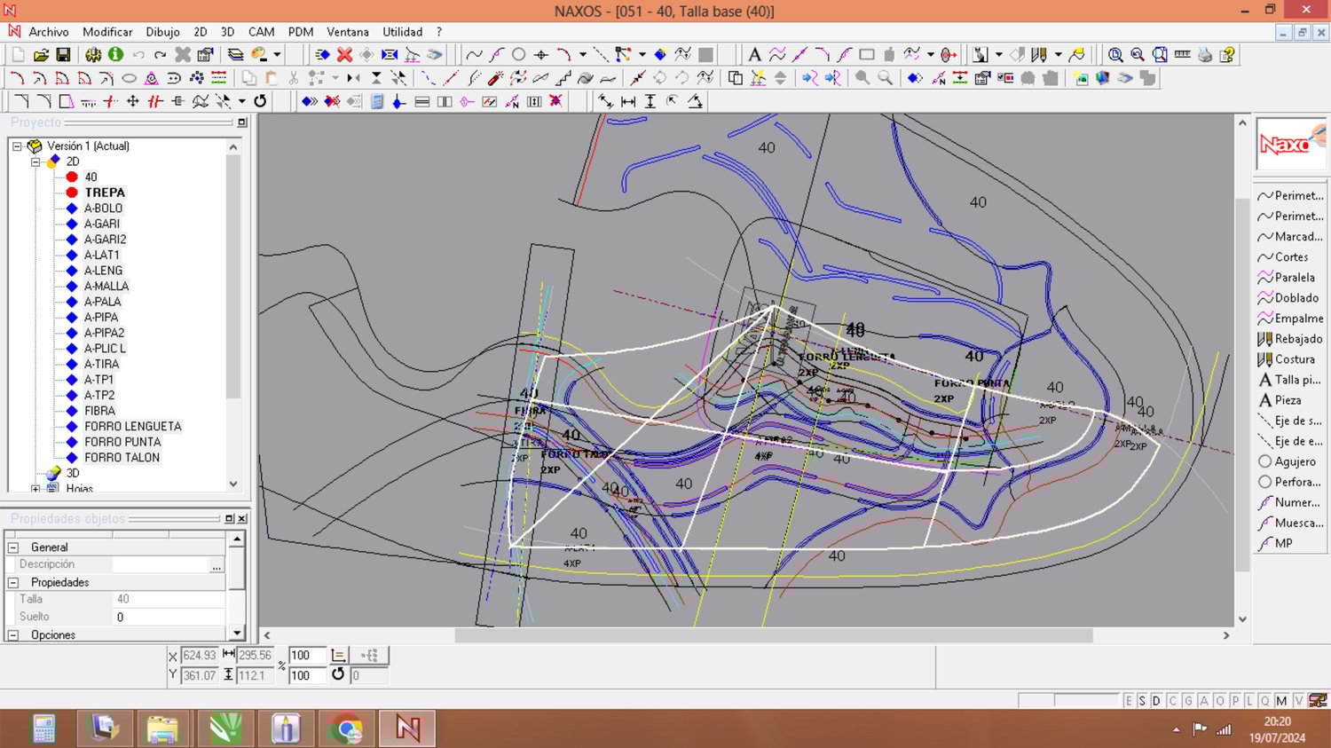Expand the Hojas tree node
Image resolution: width=1331 pixels, height=748 pixels.
click(x=35, y=488)
